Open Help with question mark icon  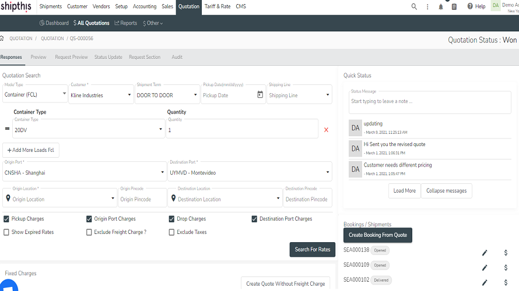(x=476, y=6)
